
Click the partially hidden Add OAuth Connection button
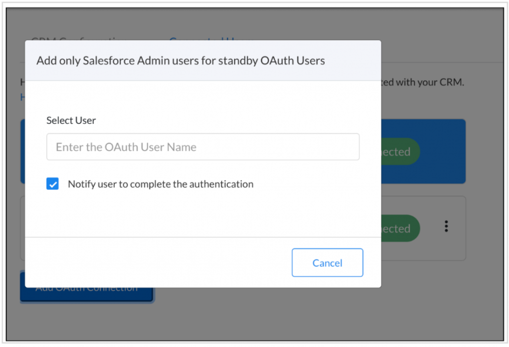coord(86,294)
